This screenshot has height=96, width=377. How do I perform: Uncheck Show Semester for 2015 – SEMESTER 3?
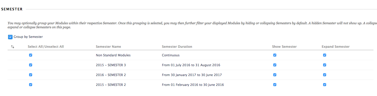(x=275, y=65)
